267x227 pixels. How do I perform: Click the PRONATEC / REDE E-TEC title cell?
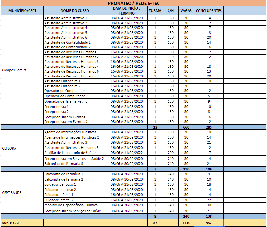[133, 3]
